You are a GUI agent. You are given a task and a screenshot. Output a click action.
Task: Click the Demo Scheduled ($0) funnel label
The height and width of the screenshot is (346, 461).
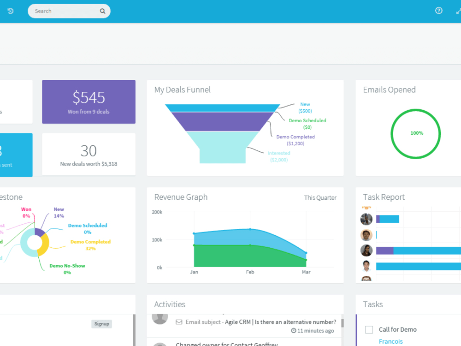click(307, 124)
